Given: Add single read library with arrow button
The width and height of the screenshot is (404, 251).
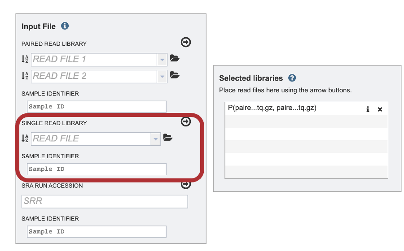Looking at the screenshot, I should click(186, 121).
